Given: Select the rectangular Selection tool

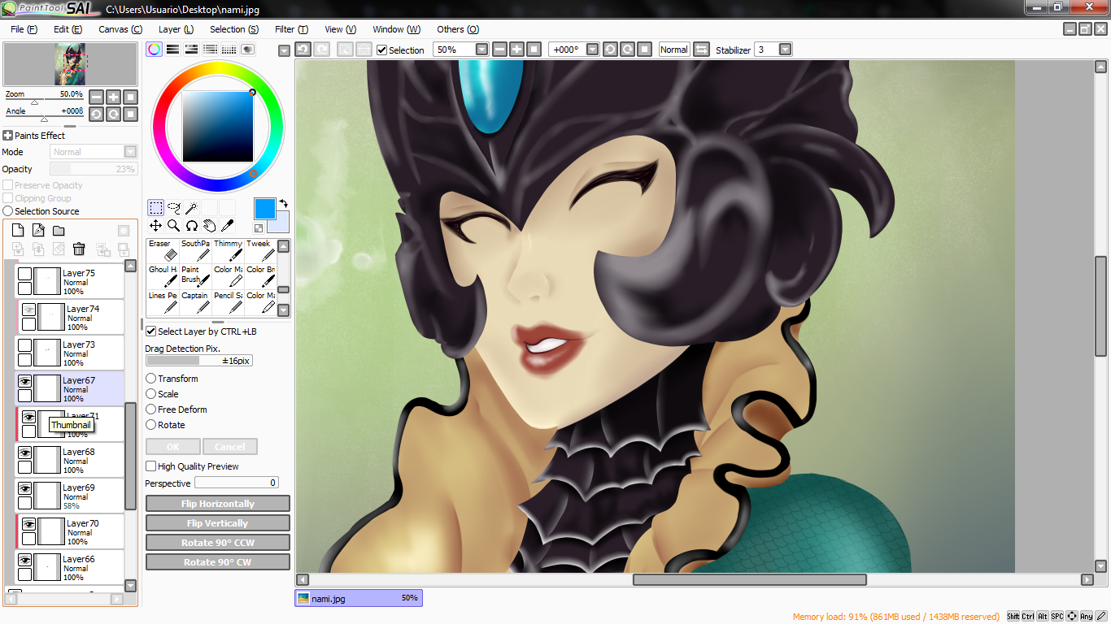Looking at the screenshot, I should (x=155, y=208).
